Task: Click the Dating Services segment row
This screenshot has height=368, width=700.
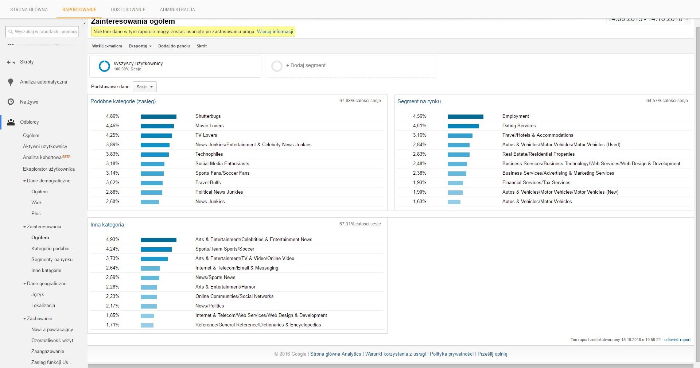Action: 544,126
